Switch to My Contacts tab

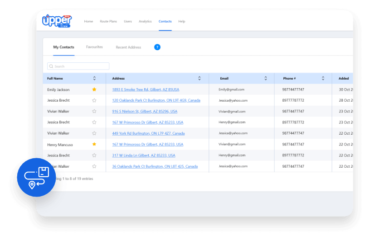tap(64, 47)
